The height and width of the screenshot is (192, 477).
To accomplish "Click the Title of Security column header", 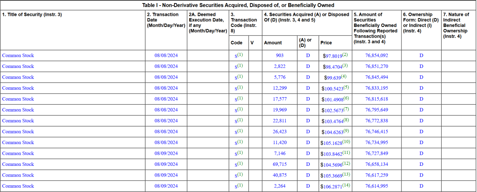I will click(x=32, y=15).
